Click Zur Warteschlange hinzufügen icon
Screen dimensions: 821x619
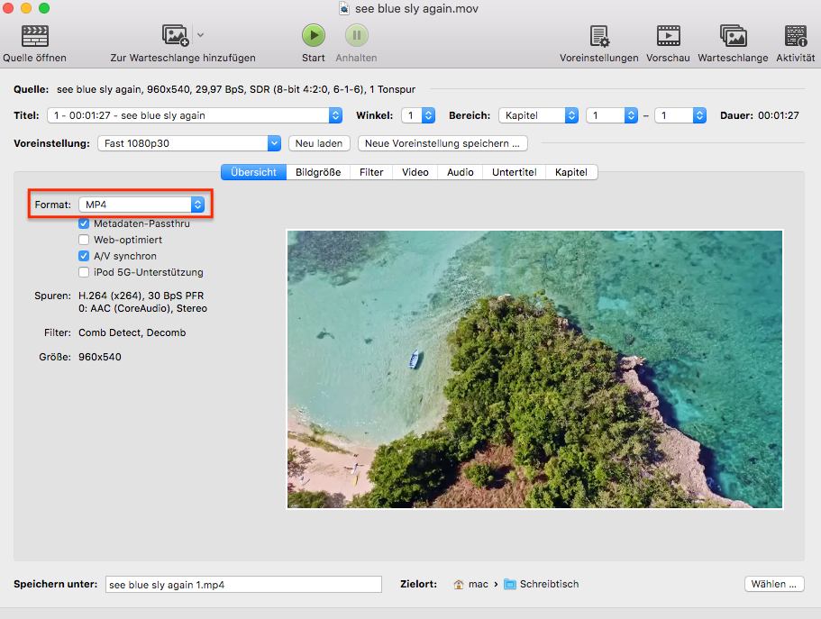[x=175, y=36]
